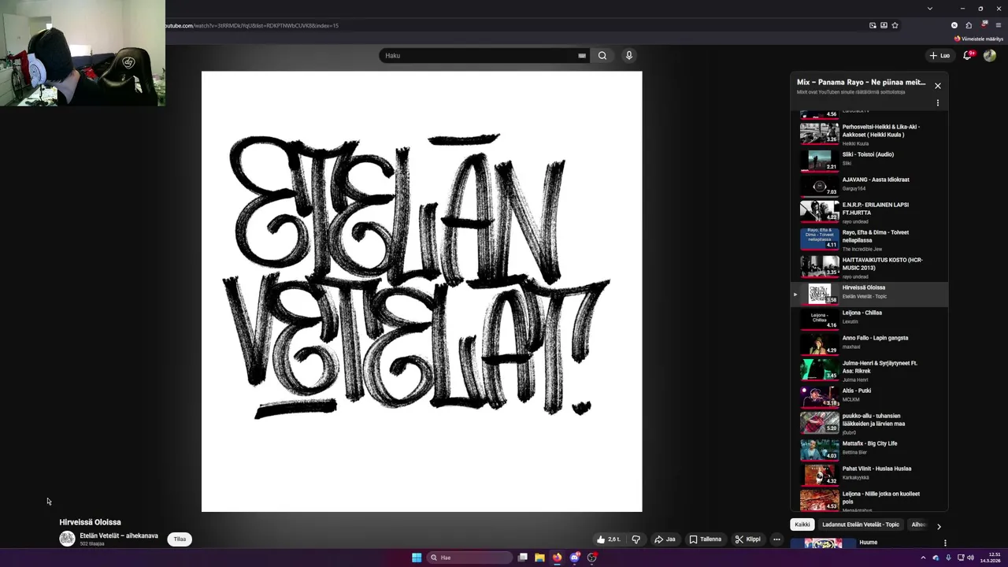Open the on-screen keyboard in search box

click(x=582, y=56)
